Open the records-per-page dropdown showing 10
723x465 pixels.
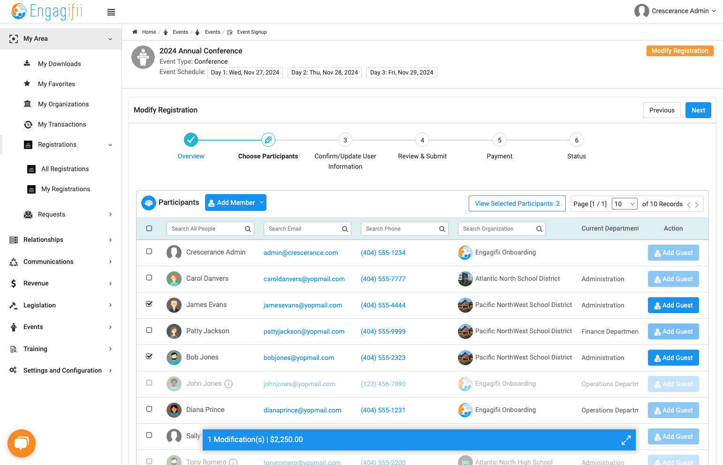[624, 204]
